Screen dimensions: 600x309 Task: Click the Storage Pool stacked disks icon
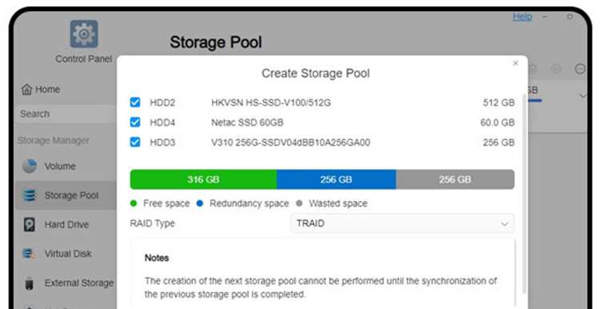click(x=30, y=195)
